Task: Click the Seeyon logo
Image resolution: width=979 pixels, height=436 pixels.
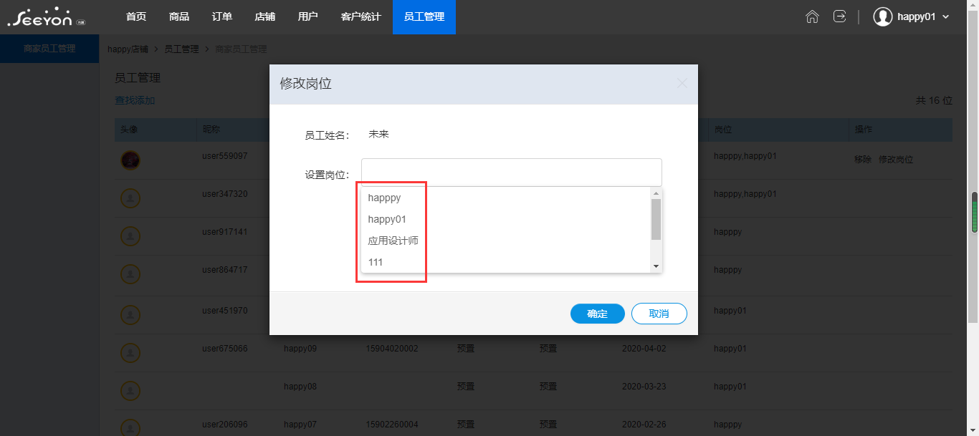Action: click(x=46, y=17)
